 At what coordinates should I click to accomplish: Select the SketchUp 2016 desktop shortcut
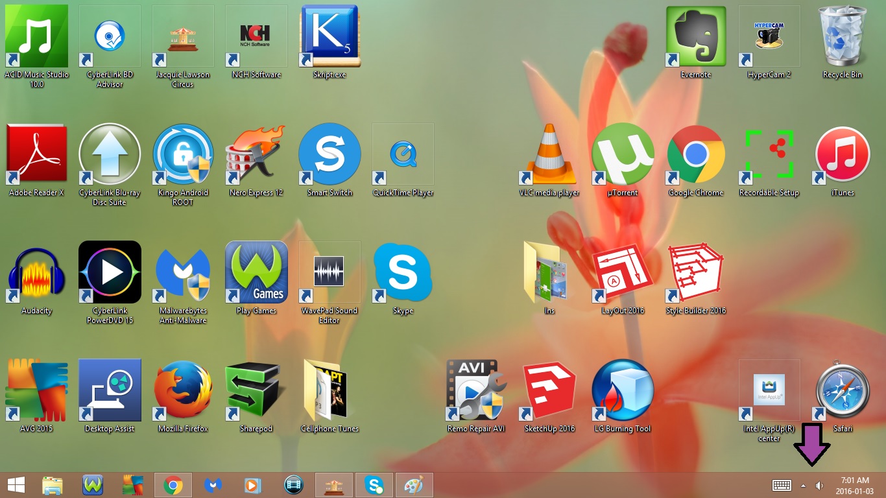point(549,390)
